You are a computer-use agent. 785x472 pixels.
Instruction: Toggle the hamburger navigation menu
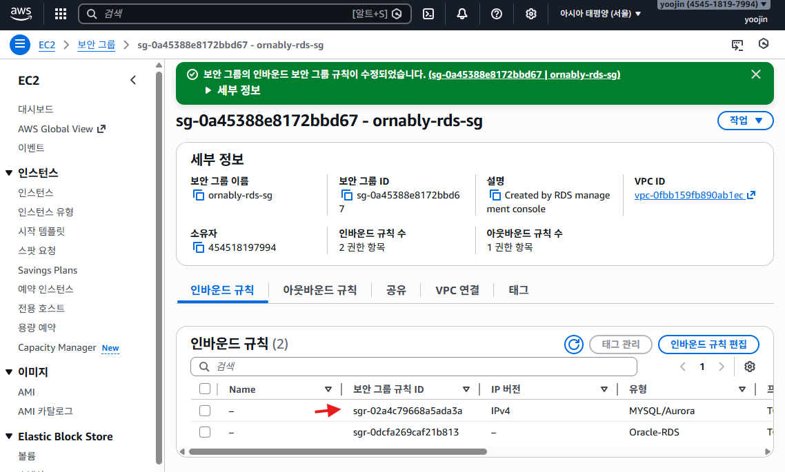(x=19, y=45)
